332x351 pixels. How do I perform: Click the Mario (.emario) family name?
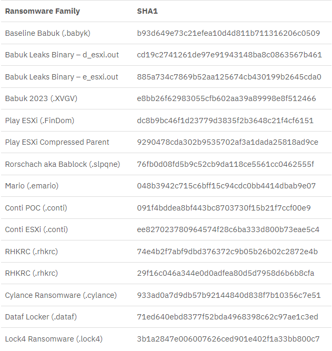[x=32, y=186]
